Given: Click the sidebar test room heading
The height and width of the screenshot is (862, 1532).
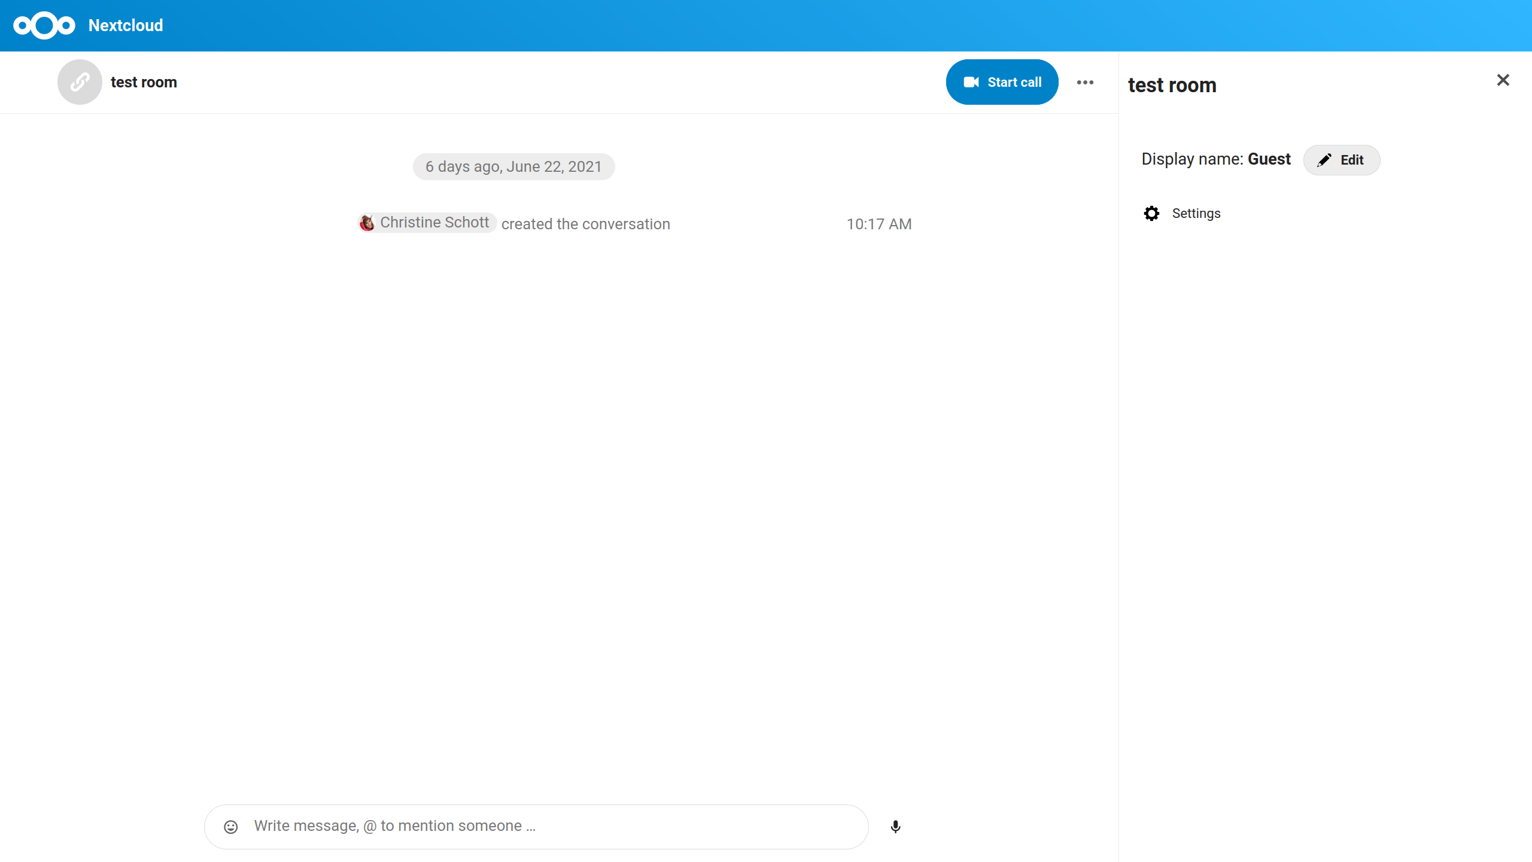Looking at the screenshot, I should (1172, 85).
